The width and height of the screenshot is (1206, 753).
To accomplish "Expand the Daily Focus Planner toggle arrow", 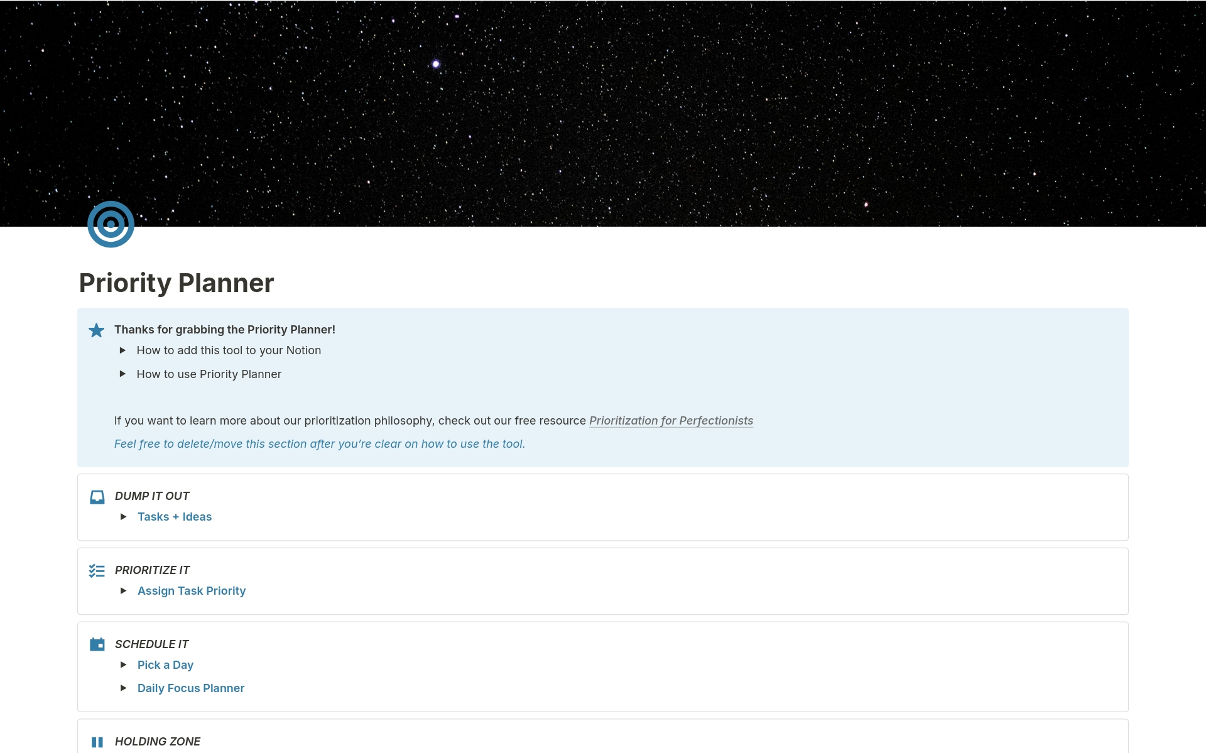I will tap(124, 688).
